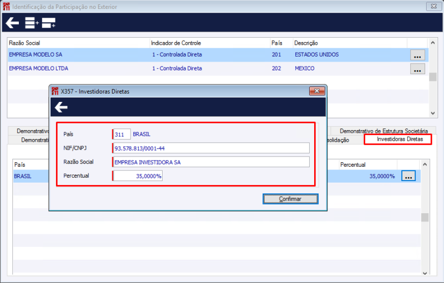
Task: Click Percentual column header in lower grid
Action: pyautogui.click(x=368, y=164)
